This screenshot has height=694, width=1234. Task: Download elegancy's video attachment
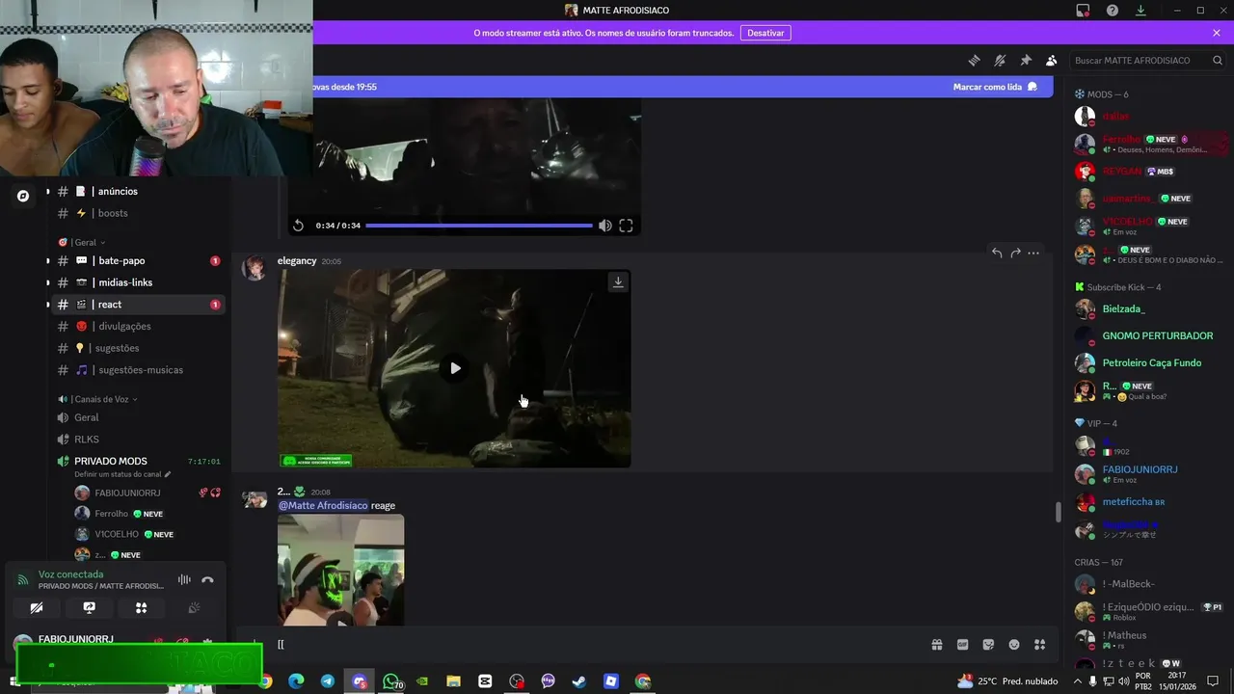click(618, 281)
